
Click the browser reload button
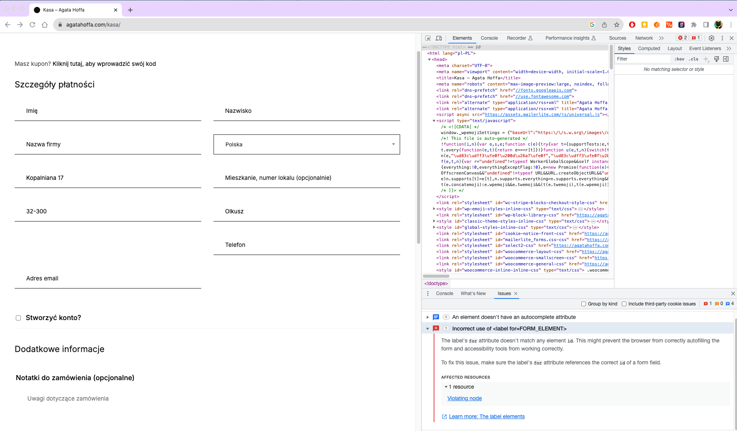pos(32,25)
